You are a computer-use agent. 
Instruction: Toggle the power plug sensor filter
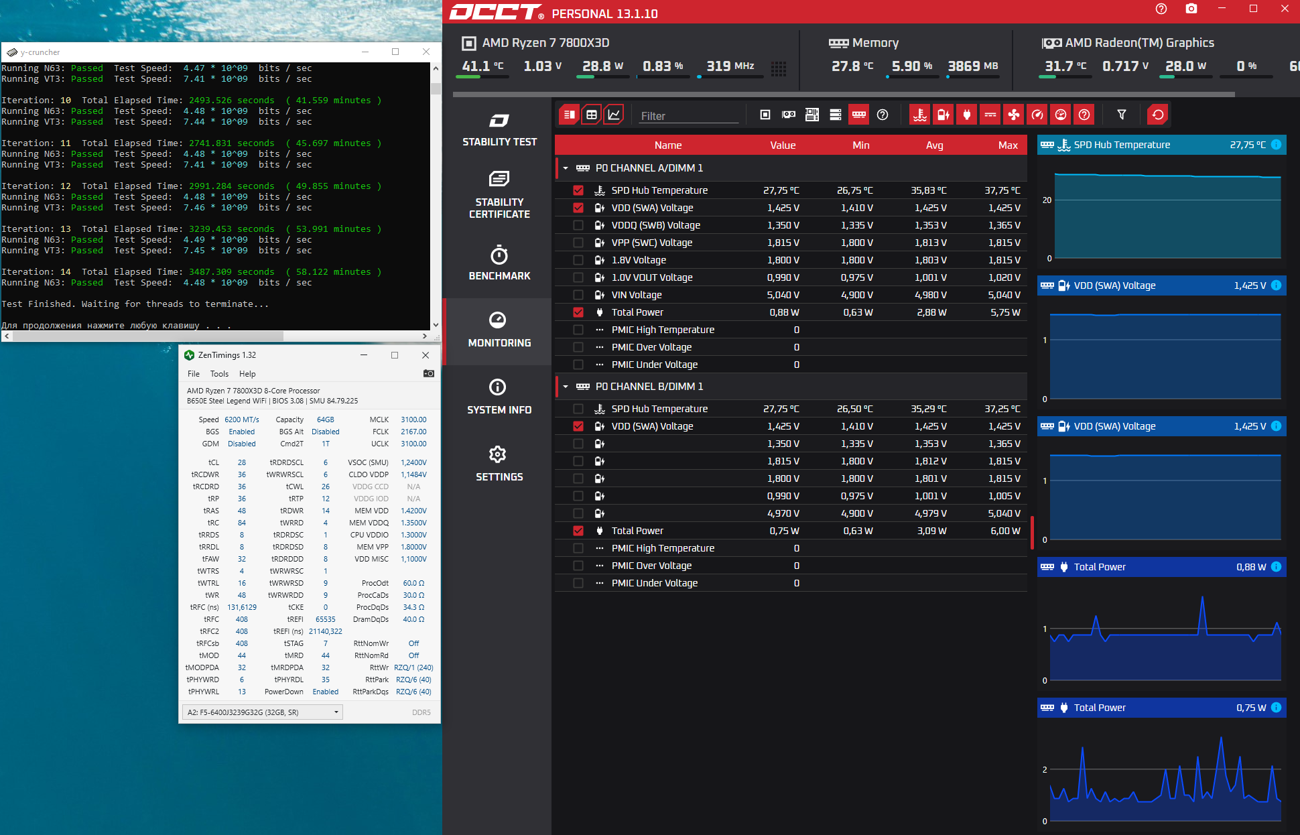(967, 115)
